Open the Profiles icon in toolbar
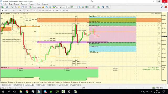The height and width of the screenshot is (94, 168). (7, 7)
